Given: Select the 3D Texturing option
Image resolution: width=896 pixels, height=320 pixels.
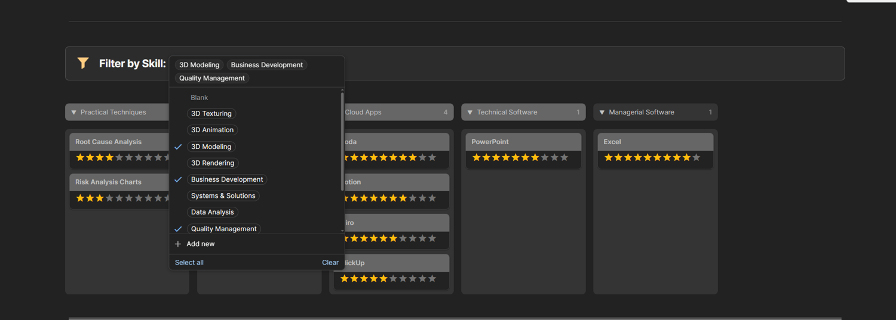Looking at the screenshot, I should (x=211, y=113).
